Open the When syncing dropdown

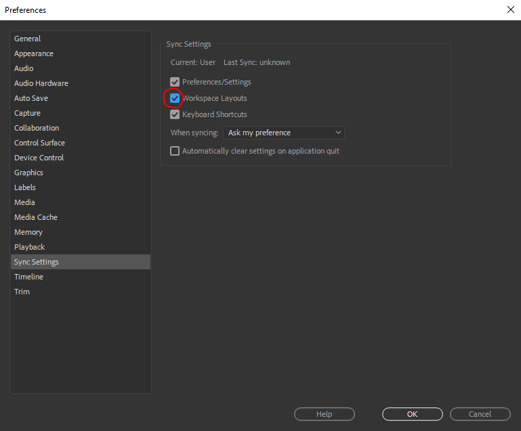(284, 133)
